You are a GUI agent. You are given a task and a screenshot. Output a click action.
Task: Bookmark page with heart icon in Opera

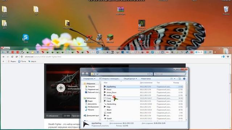pos(228,57)
